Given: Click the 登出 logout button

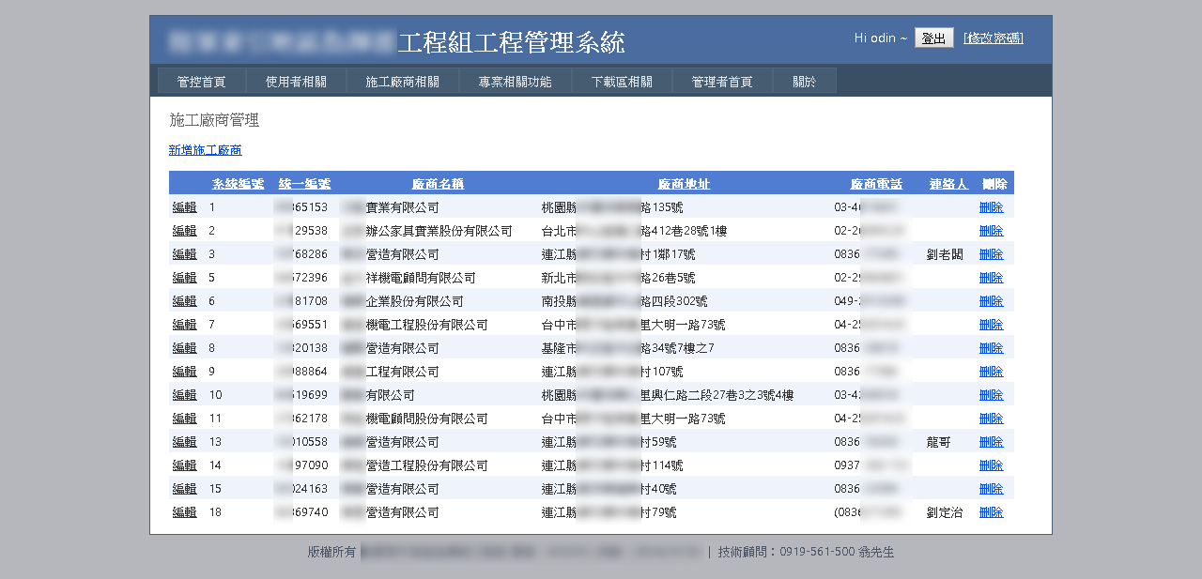Looking at the screenshot, I should [x=933, y=38].
